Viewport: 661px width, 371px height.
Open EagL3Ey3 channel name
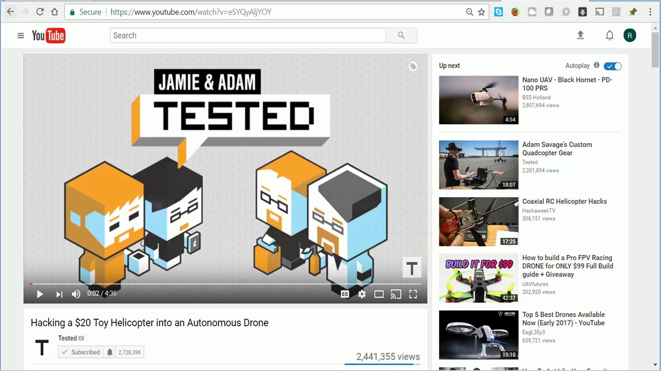(x=534, y=332)
